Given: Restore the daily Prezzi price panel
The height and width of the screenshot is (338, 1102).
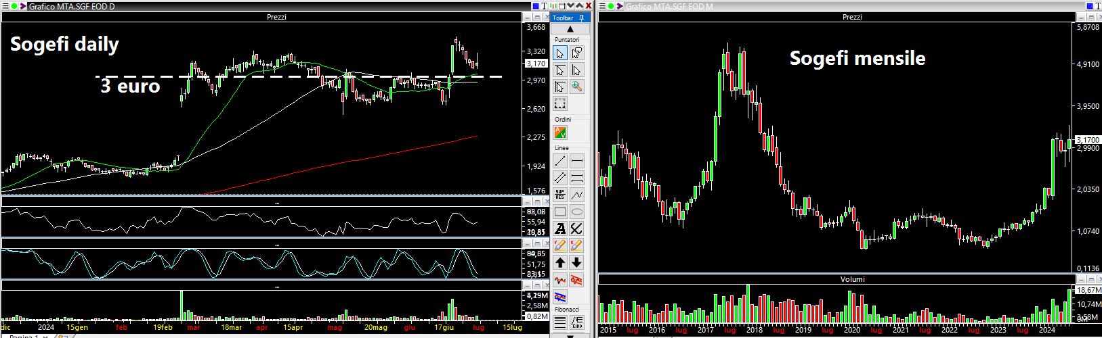Looking at the screenshot, I should pyautogui.click(x=537, y=17).
